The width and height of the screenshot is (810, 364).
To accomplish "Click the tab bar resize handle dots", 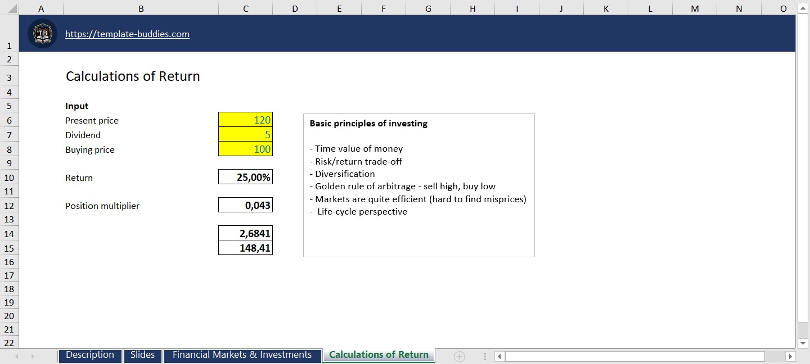I will [x=485, y=356].
